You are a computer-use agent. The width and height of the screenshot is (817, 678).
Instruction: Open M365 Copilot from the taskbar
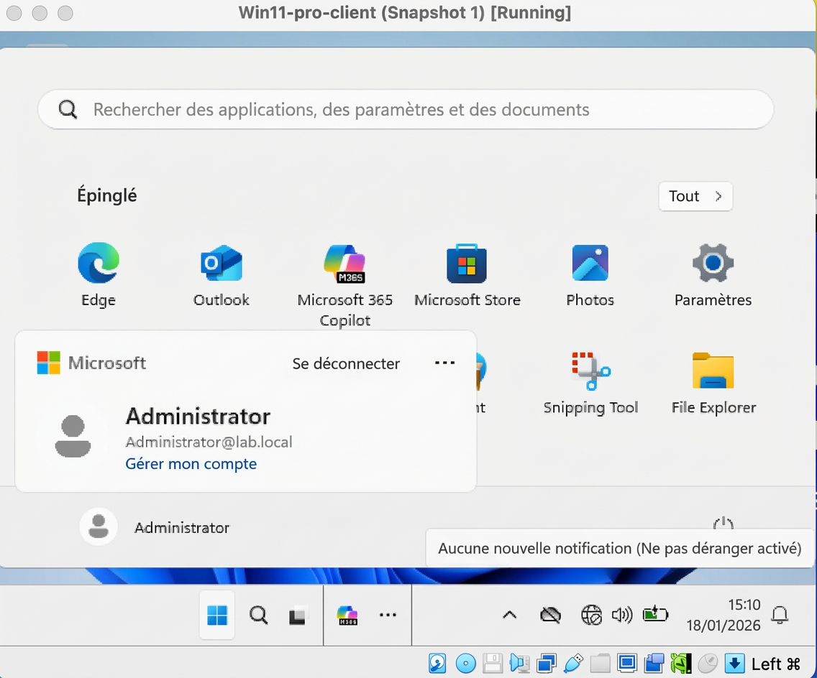click(x=347, y=615)
